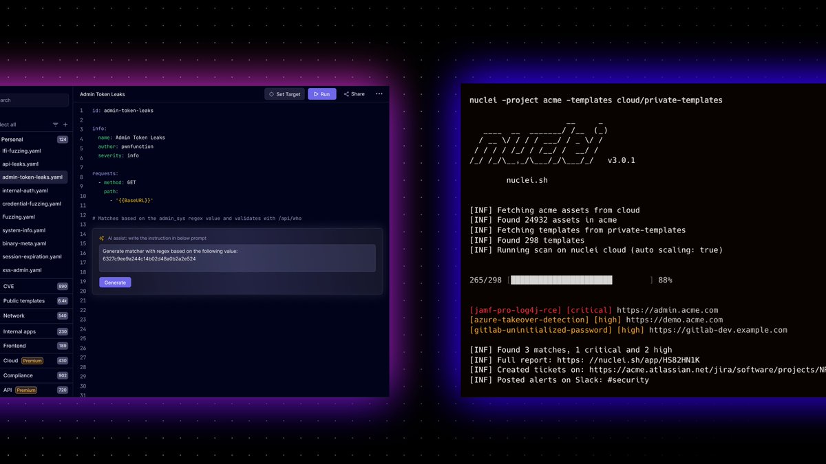Click the '{{BaseURL}}' path value

tap(134, 201)
